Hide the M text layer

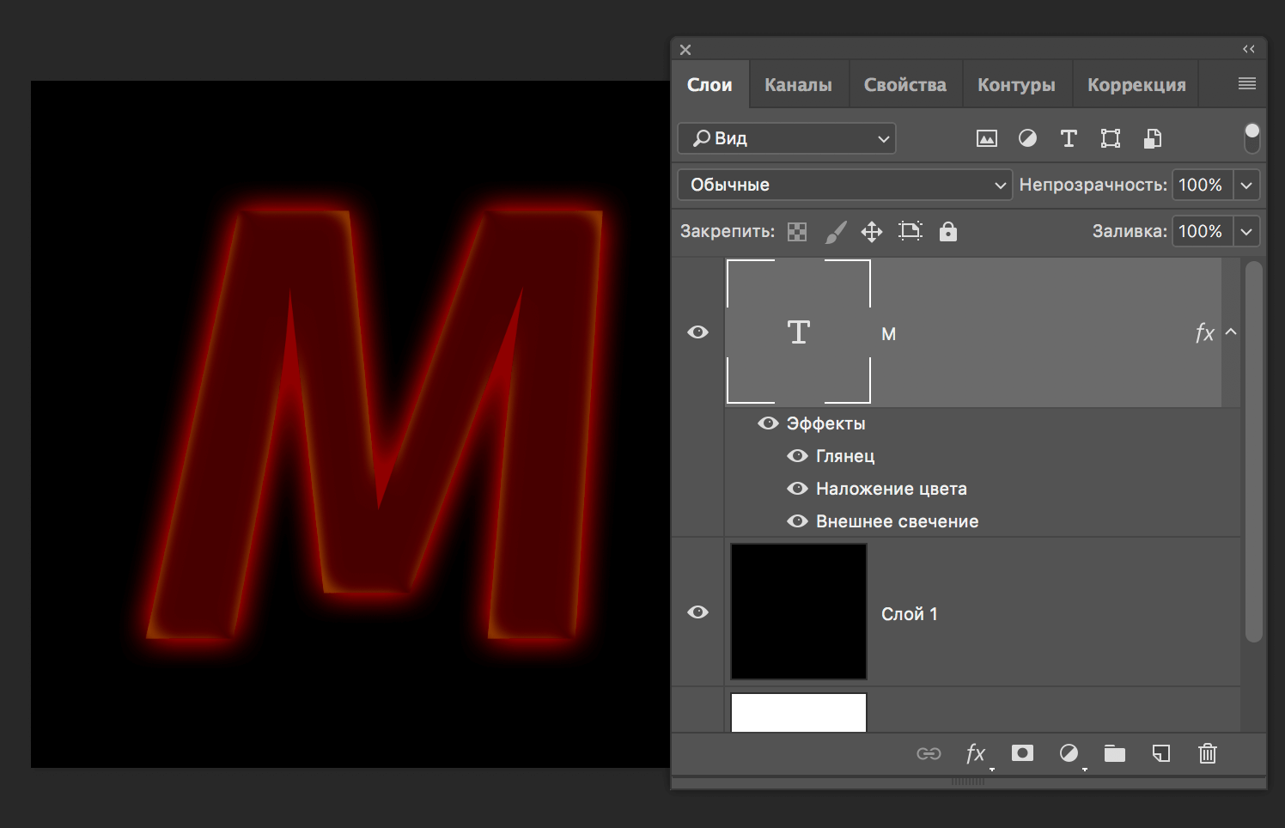[697, 332]
